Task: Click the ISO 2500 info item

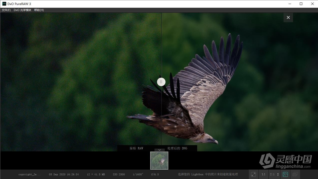Action: pos(119,174)
